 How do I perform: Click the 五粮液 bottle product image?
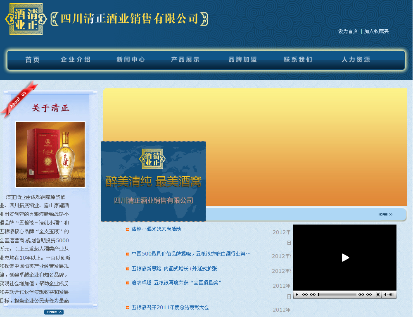[50, 154]
